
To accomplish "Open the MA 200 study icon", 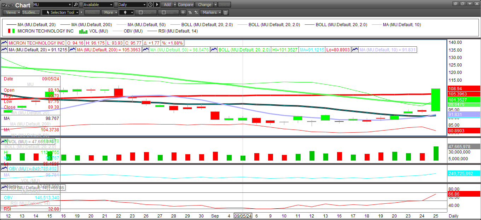I will [x=73, y=50].
